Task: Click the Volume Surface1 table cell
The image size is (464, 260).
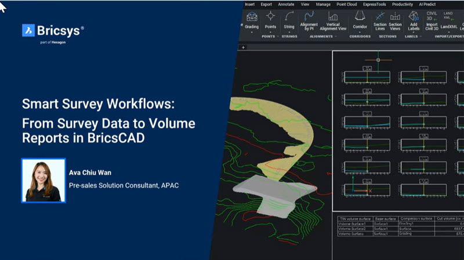Action: 355,224
